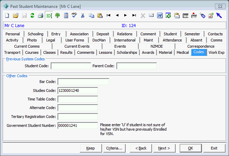Jump to first record arrow
Viewport: 229px width, 156px height.
tap(109, 15)
